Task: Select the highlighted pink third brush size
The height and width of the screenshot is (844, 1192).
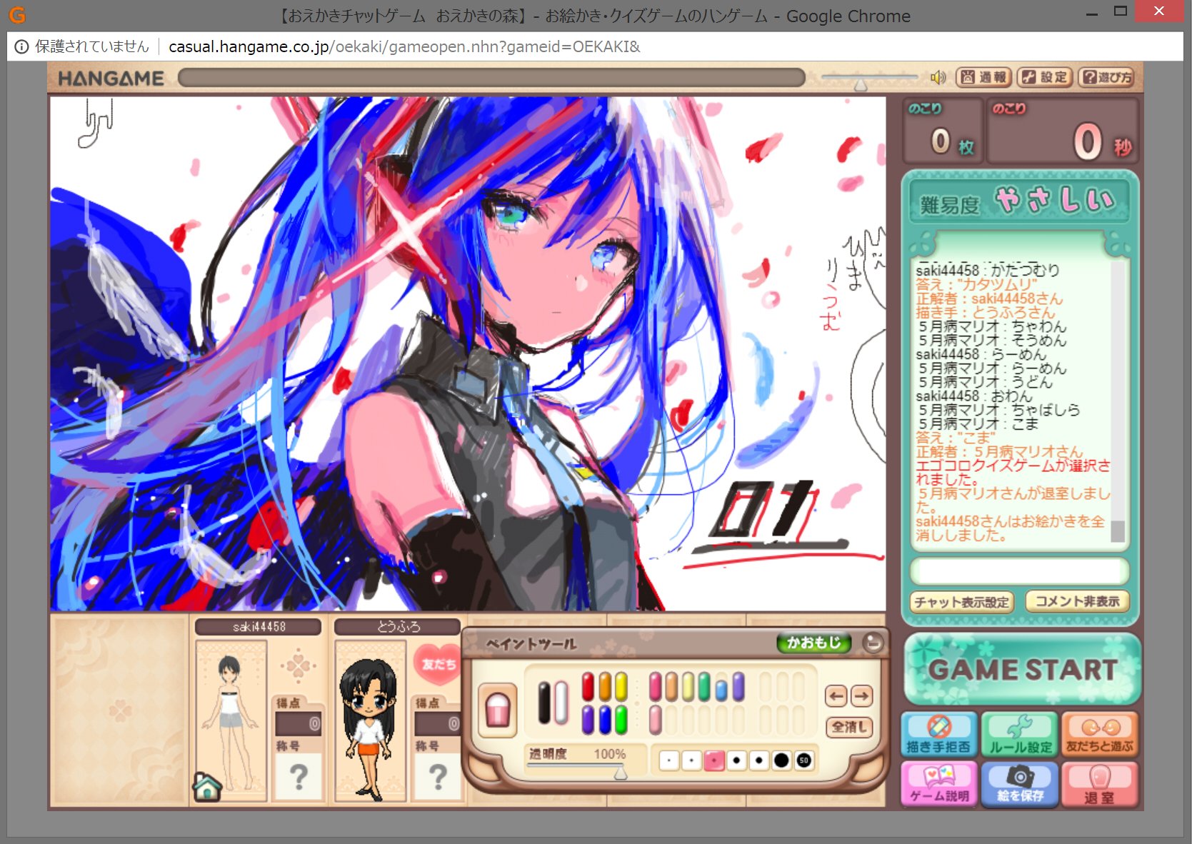Action: [713, 760]
